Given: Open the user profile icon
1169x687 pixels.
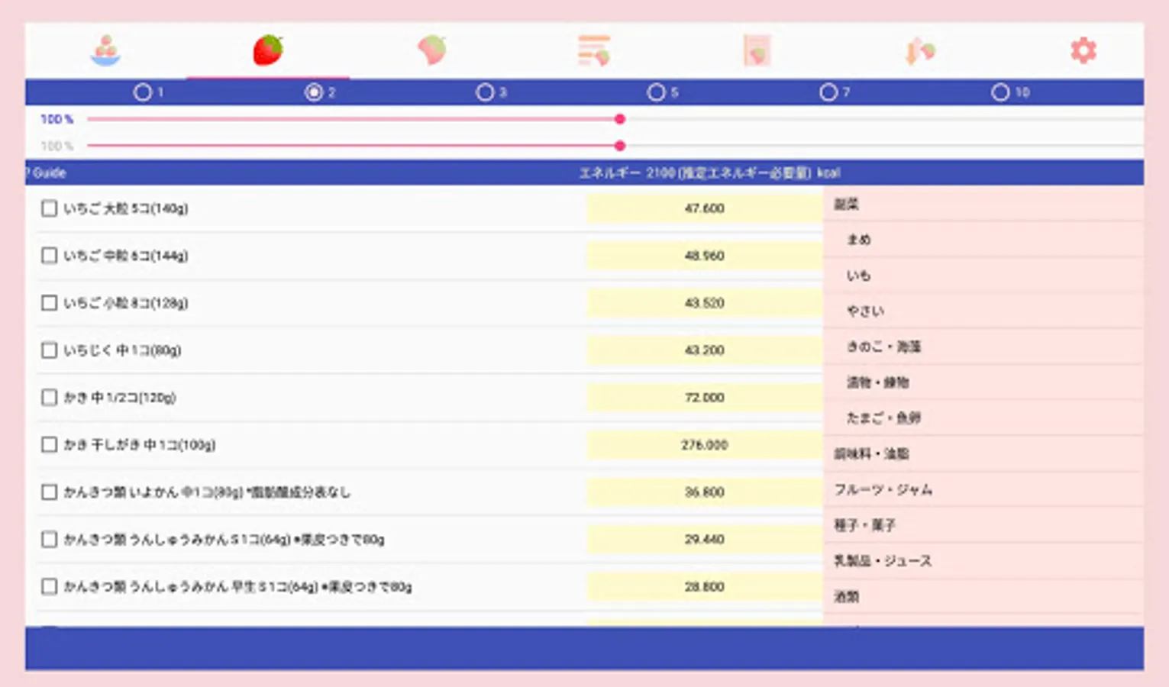Looking at the screenshot, I should point(105,50).
